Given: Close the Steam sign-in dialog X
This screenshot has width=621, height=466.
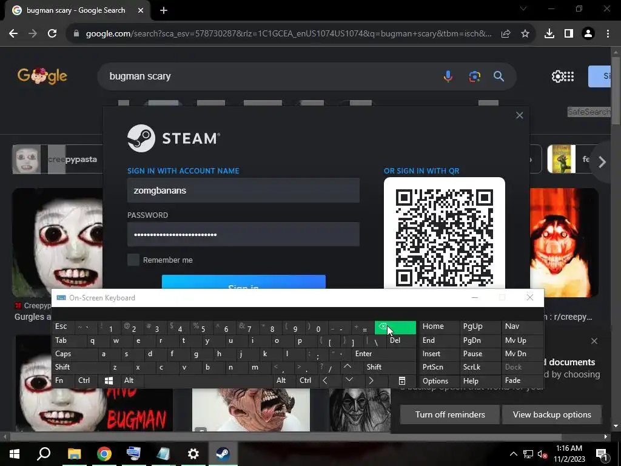Looking at the screenshot, I should coord(520,115).
